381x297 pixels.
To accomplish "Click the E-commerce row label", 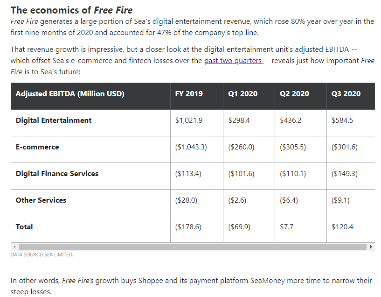I will [x=37, y=147].
